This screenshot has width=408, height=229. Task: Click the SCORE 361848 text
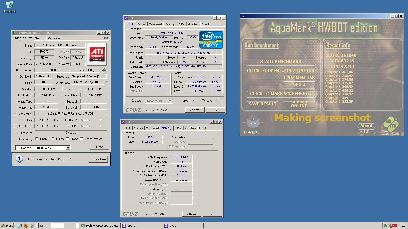pyautogui.click(x=341, y=55)
